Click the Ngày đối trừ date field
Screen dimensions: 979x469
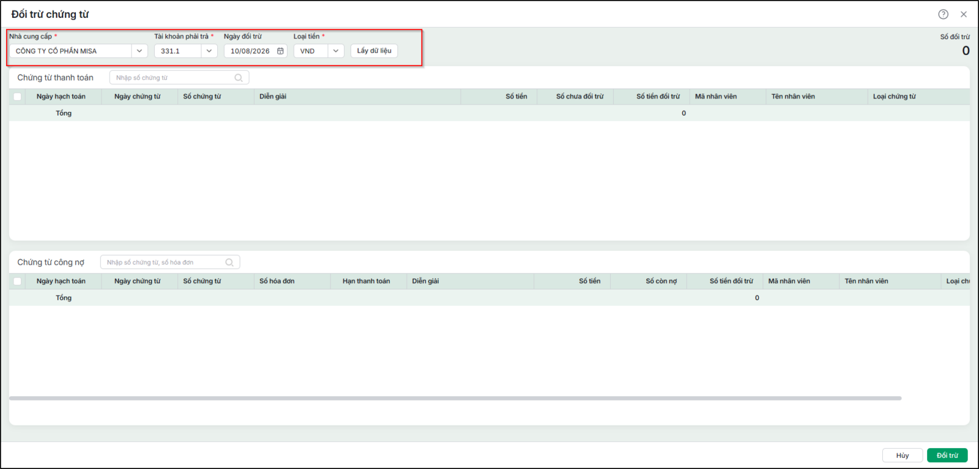[250, 51]
